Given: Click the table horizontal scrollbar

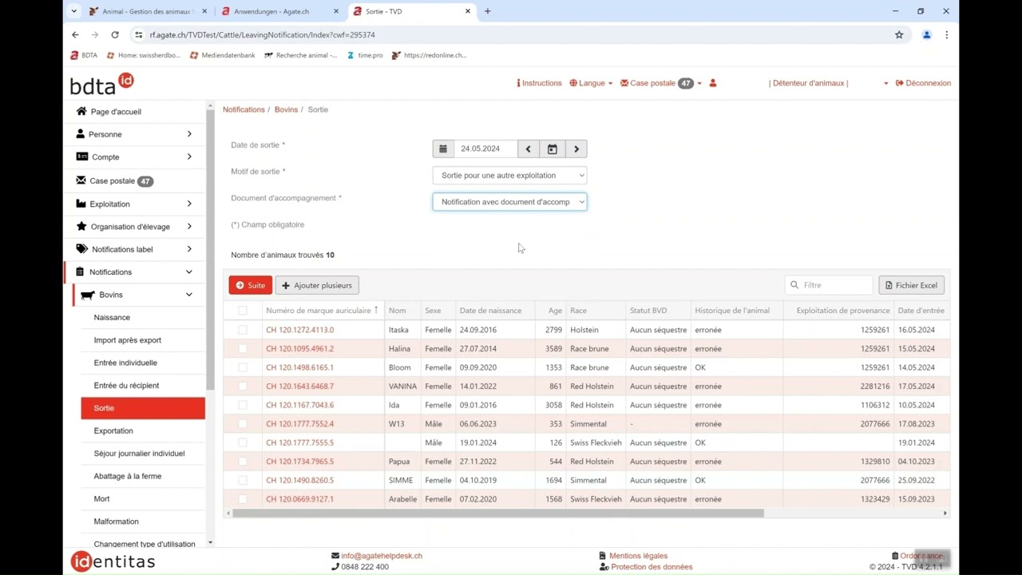Looking at the screenshot, I should [498, 514].
